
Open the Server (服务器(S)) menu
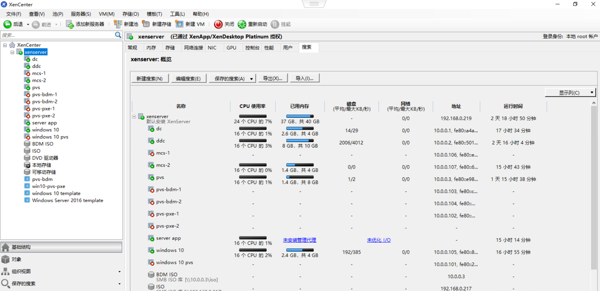[81, 14]
